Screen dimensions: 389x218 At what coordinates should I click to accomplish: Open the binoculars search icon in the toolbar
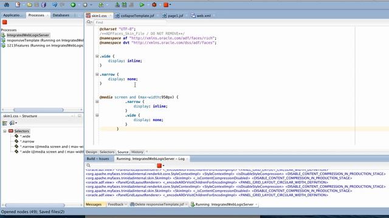pyautogui.click(x=7, y=4)
